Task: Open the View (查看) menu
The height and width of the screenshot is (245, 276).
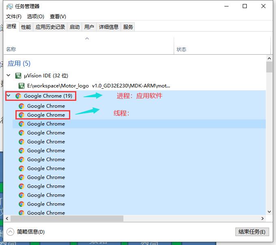Action: (x=58, y=17)
